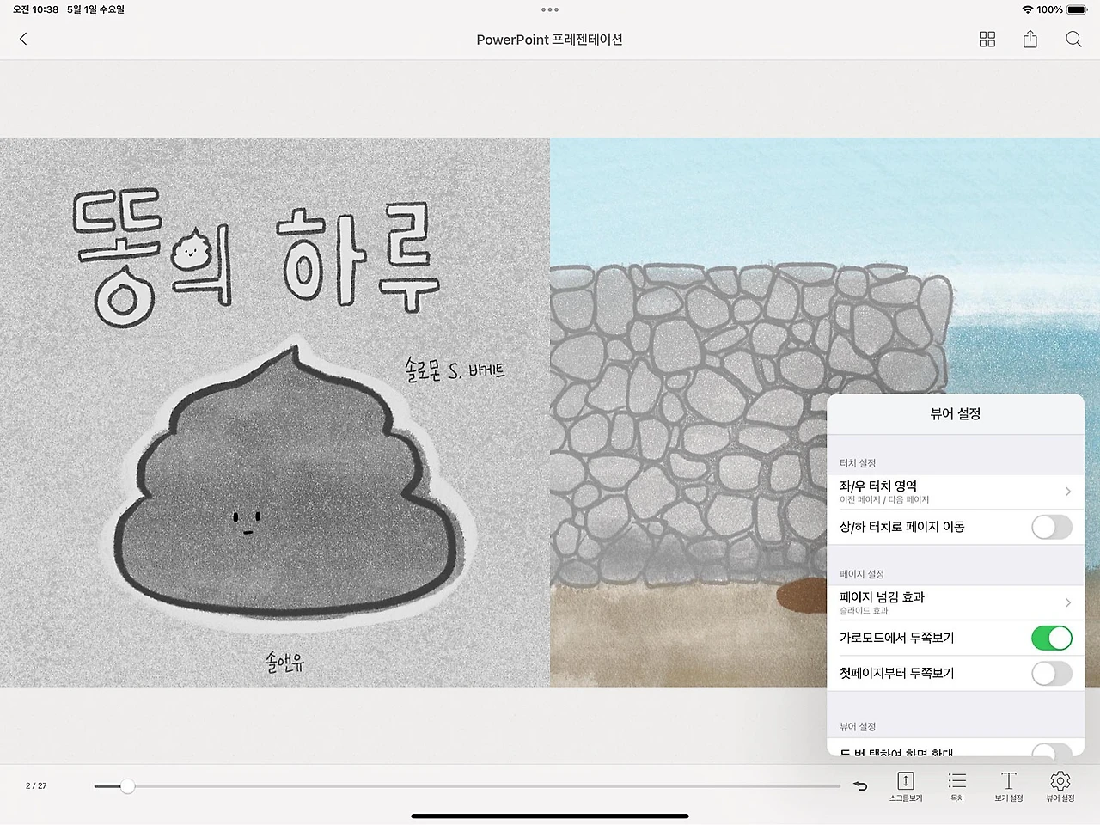Tap the share icon
The height and width of the screenshot is (825, 1100).
[1030, 39]
